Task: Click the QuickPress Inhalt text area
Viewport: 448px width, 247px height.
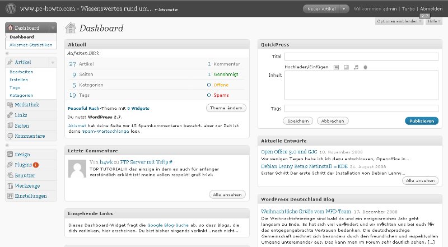Action: click(361, 85)
